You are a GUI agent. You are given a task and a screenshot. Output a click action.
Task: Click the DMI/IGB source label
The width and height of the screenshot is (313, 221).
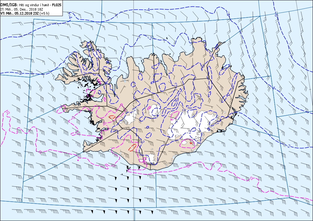point(9,5)
